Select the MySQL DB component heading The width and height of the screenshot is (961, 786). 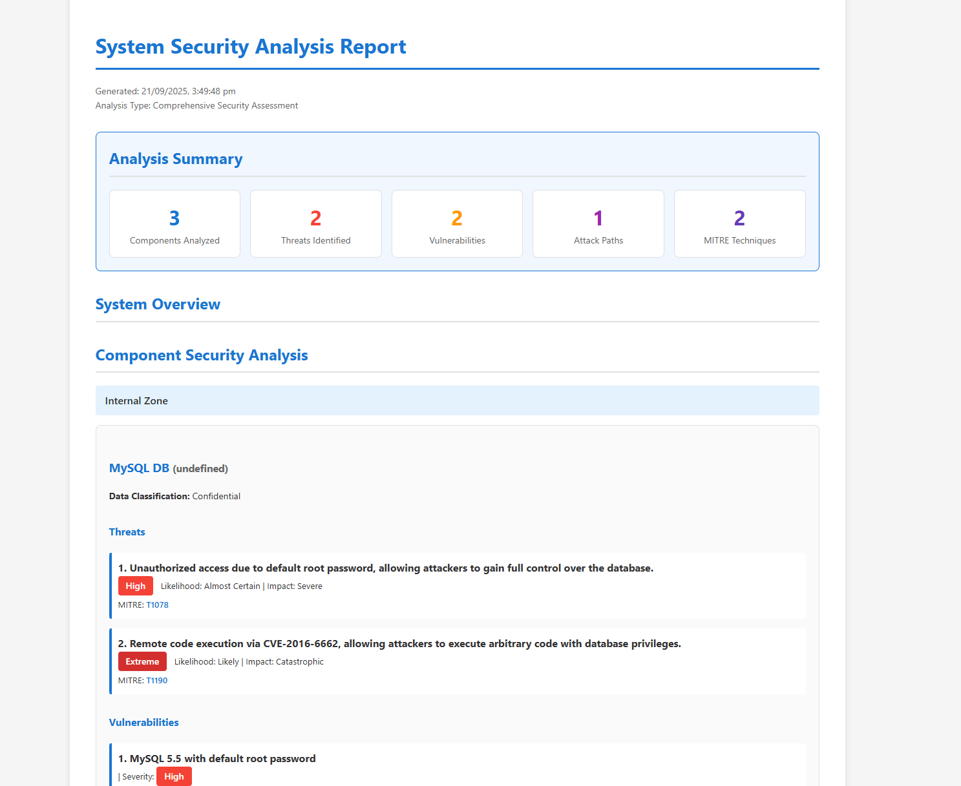[x=139, y=468]
